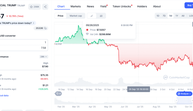Click the share icon button

[x=45, y=7]
